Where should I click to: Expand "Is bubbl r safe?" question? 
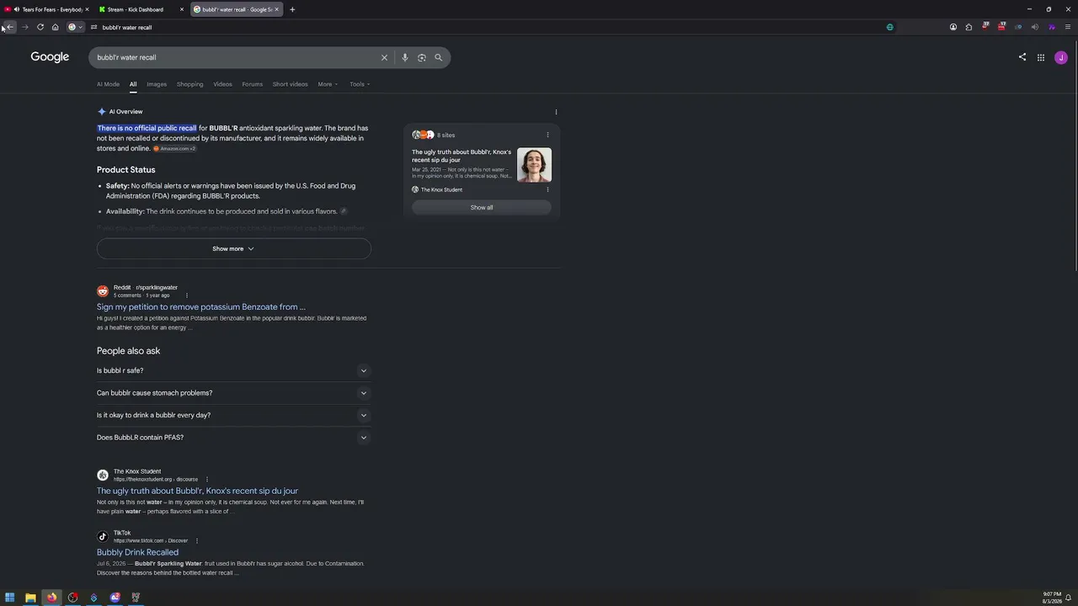click(x=233, y=370)
